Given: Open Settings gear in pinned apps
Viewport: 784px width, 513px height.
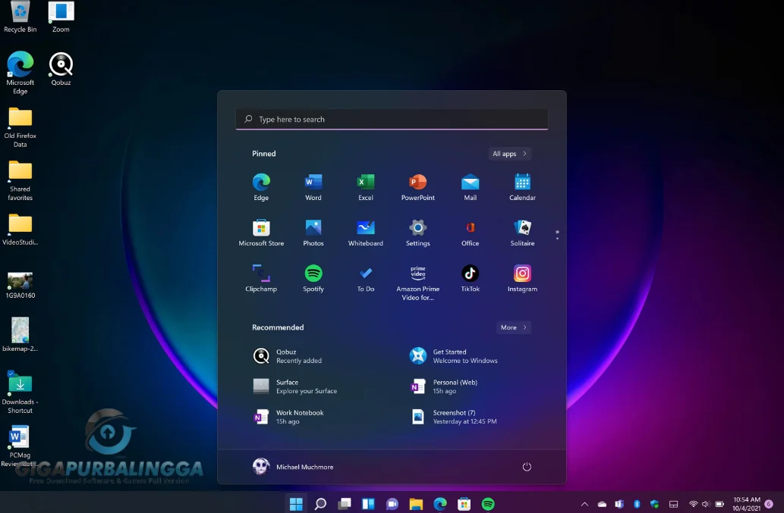Looking at the screenshot, I should [x=418, y=233].
